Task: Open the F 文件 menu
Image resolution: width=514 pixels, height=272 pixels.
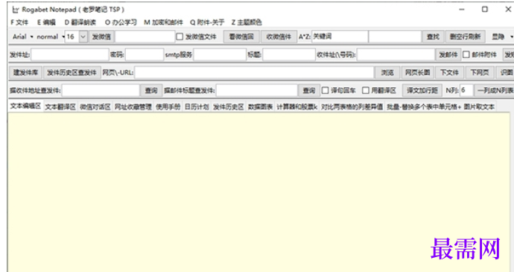Action: point(19,22)
